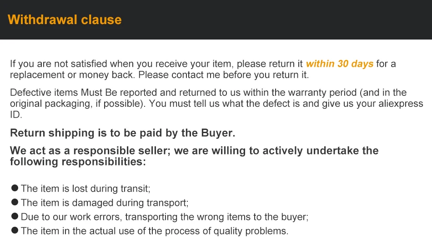Image resolution: width=432 pixels, height=249 pixels.
Task: Click 'The item is lost during transit' text
Action: coord(85,189)
